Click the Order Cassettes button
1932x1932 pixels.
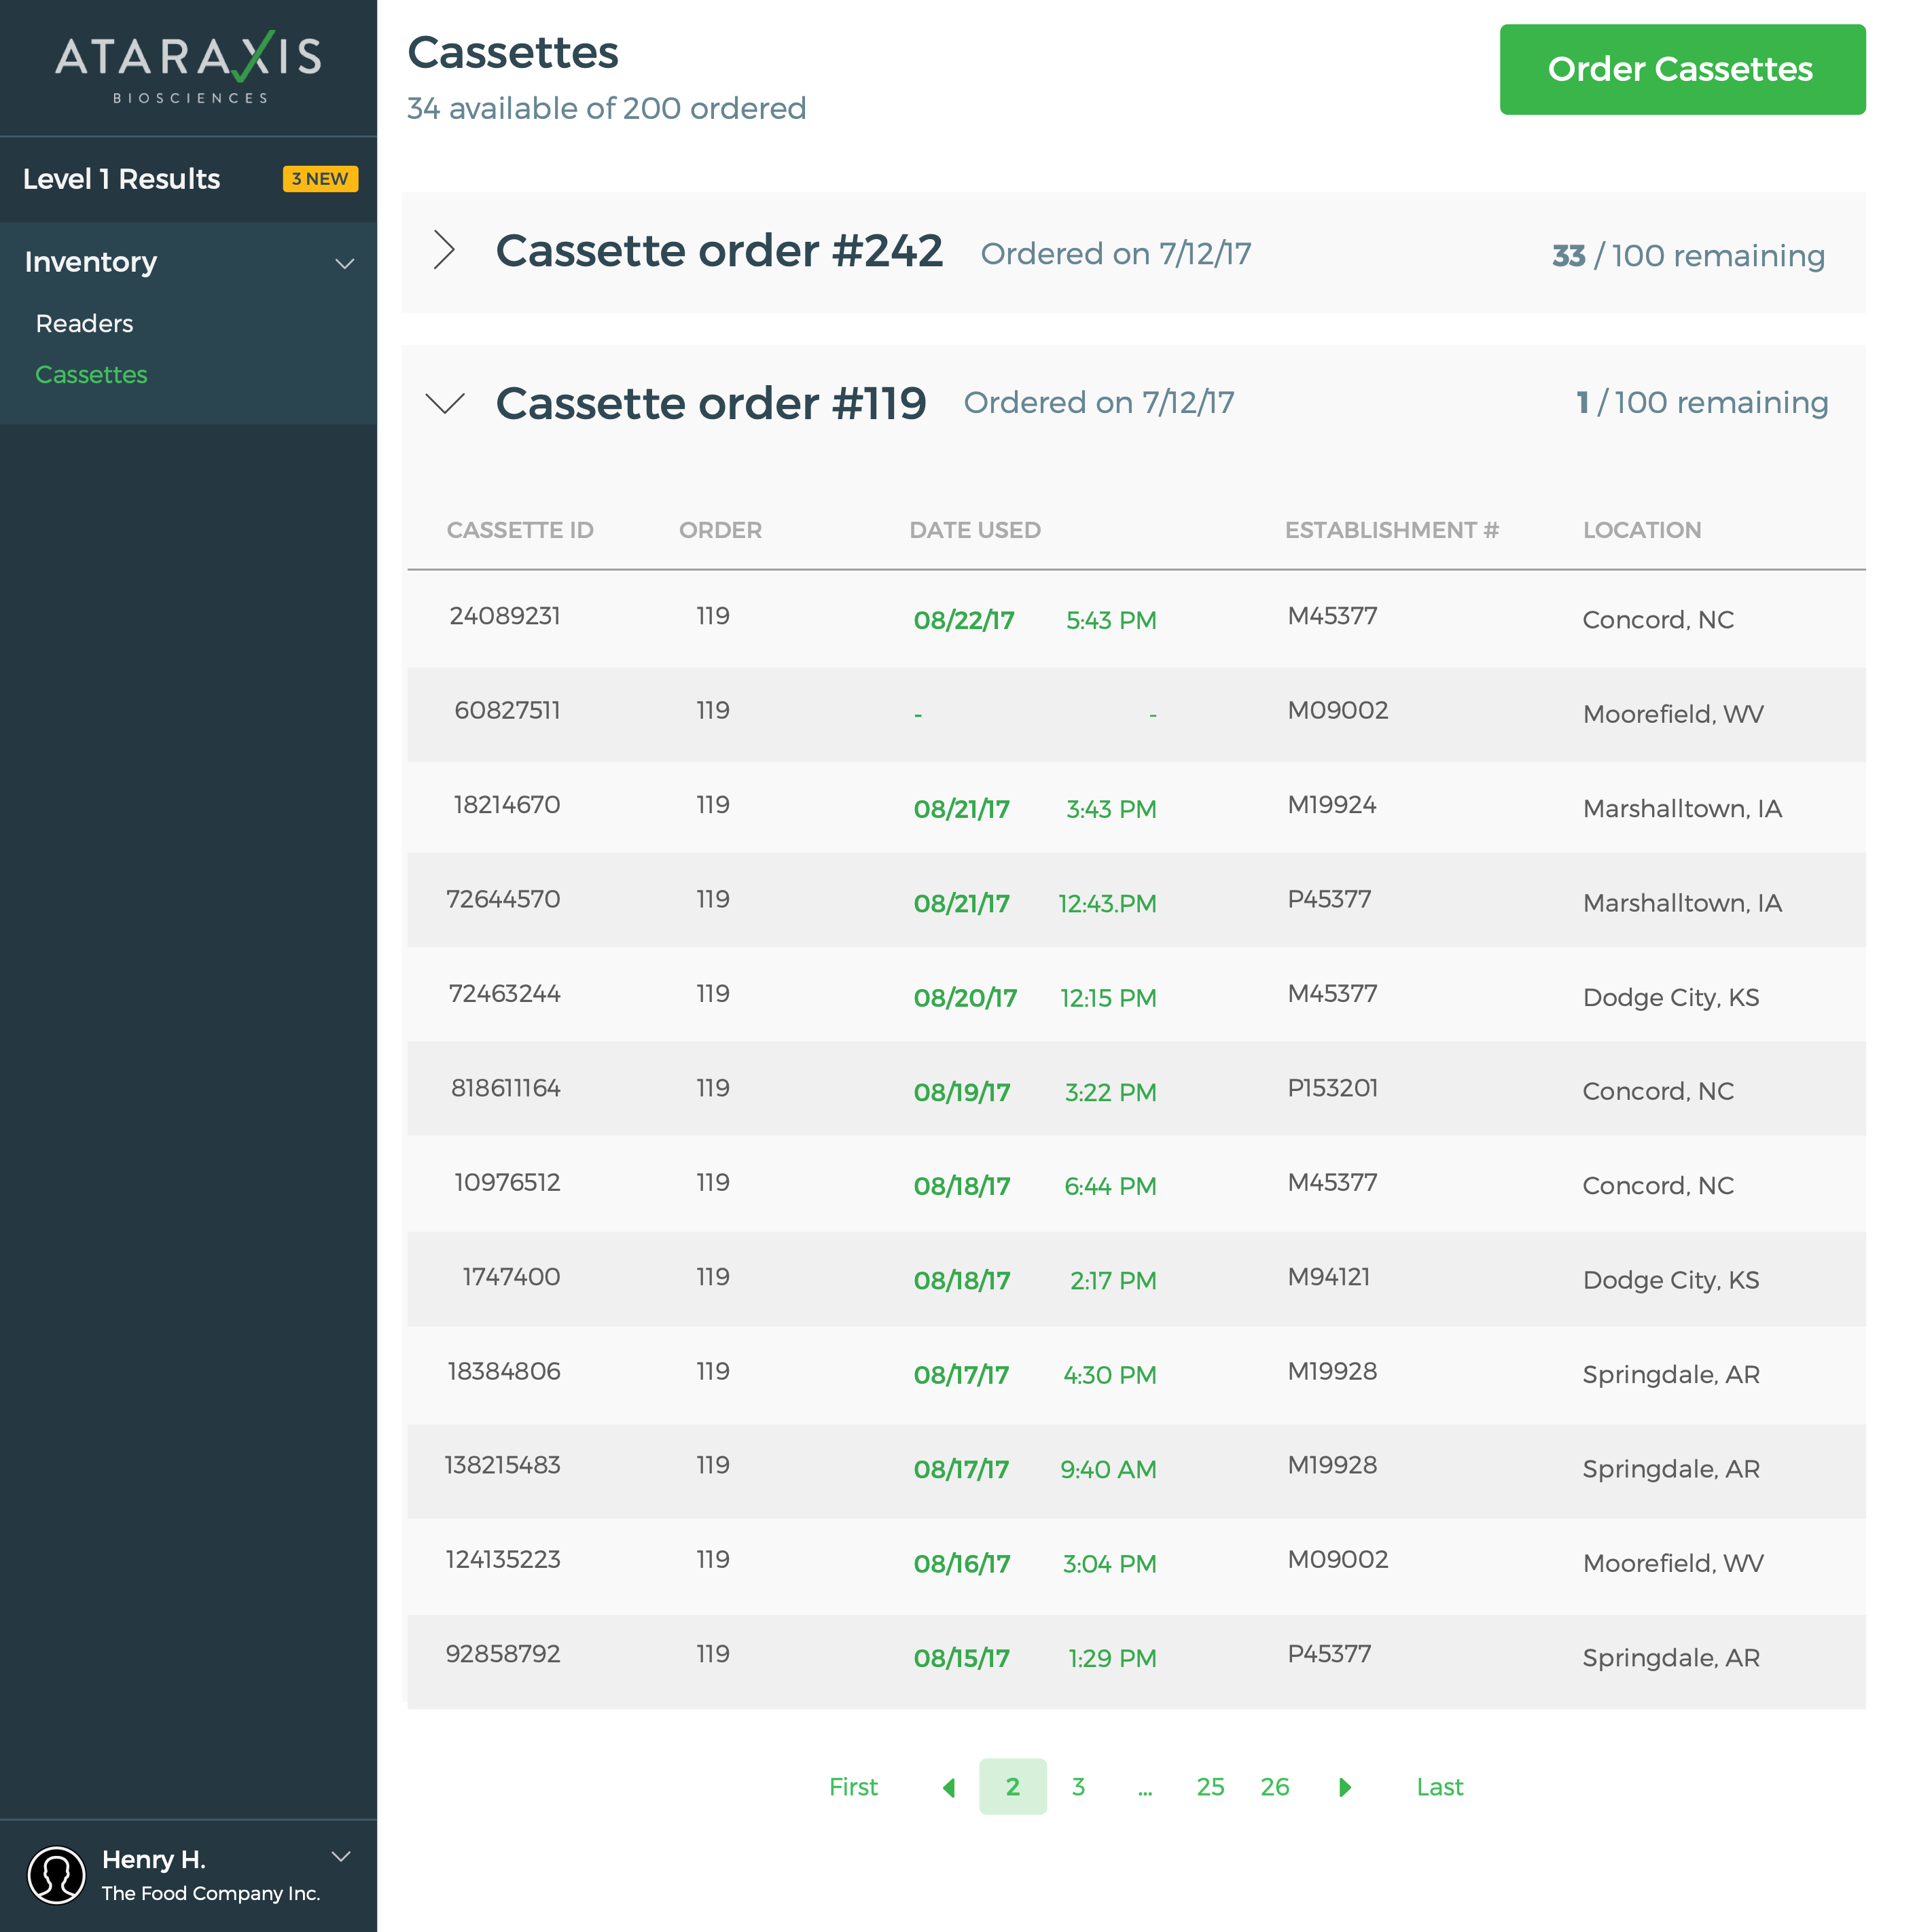tap(1682, 69)
